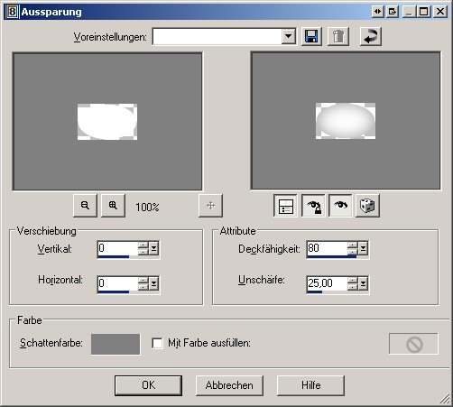Open the Hilfe help button

pos(310,385)
